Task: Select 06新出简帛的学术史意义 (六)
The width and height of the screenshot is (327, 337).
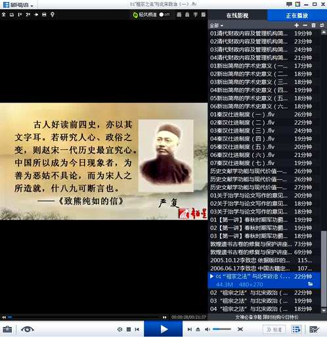Action: 264,106
